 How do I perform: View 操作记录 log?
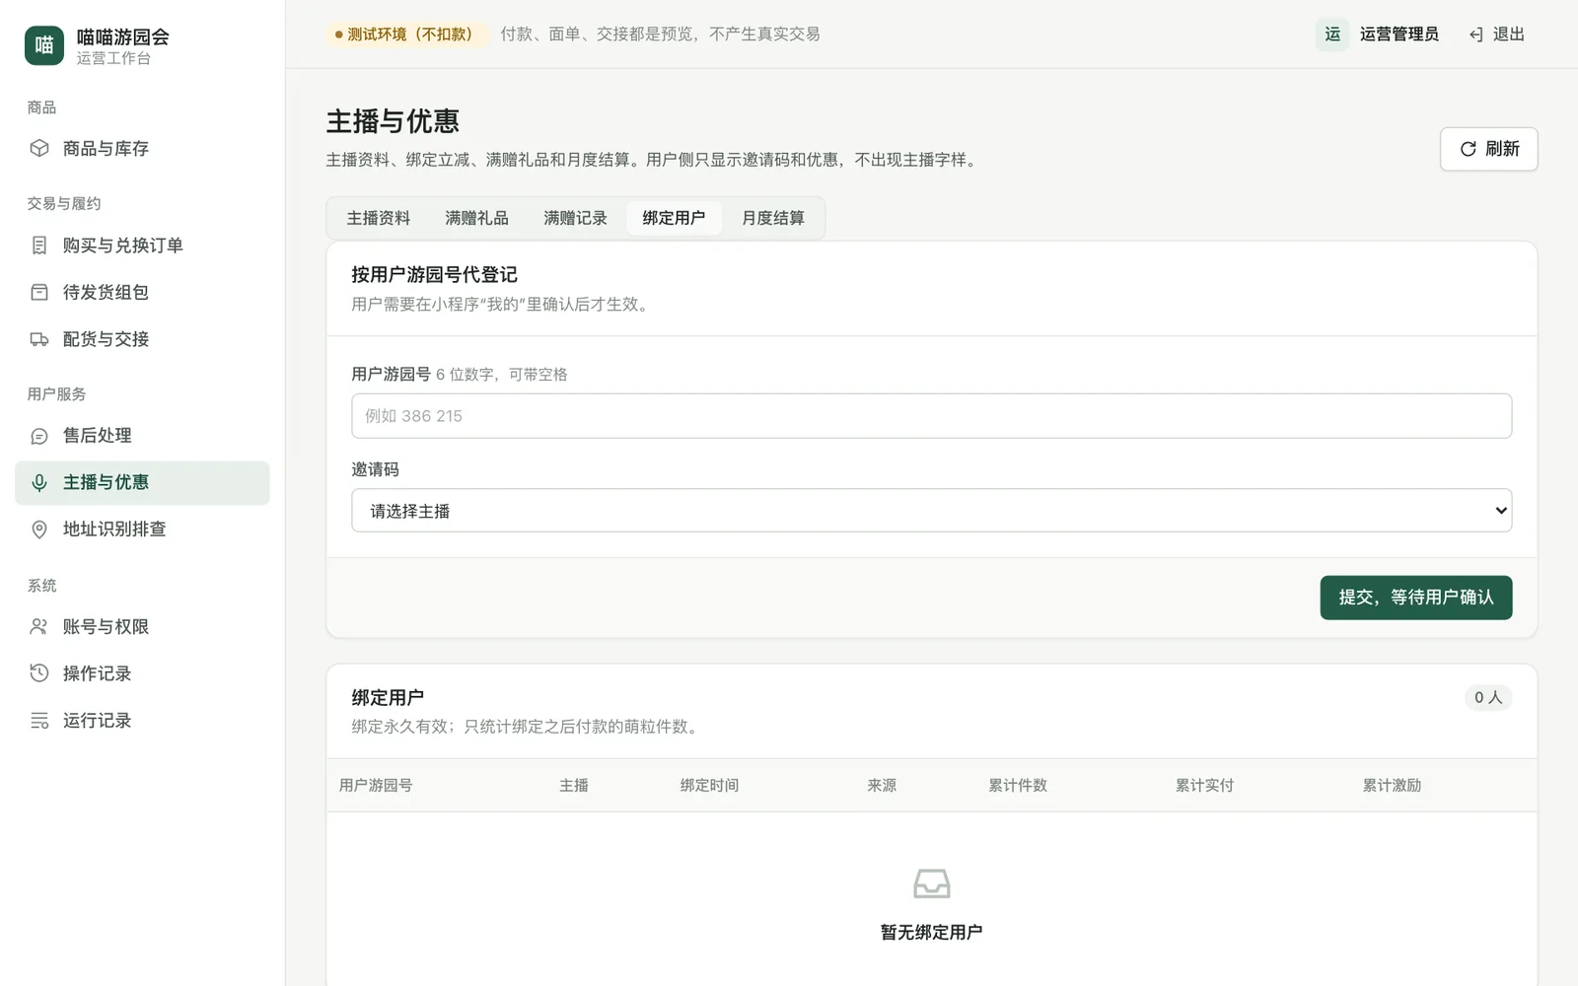142,673
